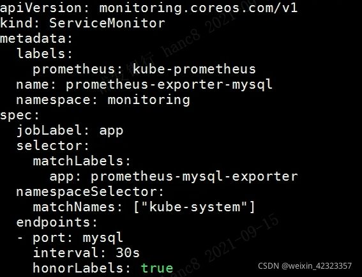The image size is (362, 277).
Task: Click the namespaceSelector: key
Action: 90,192
